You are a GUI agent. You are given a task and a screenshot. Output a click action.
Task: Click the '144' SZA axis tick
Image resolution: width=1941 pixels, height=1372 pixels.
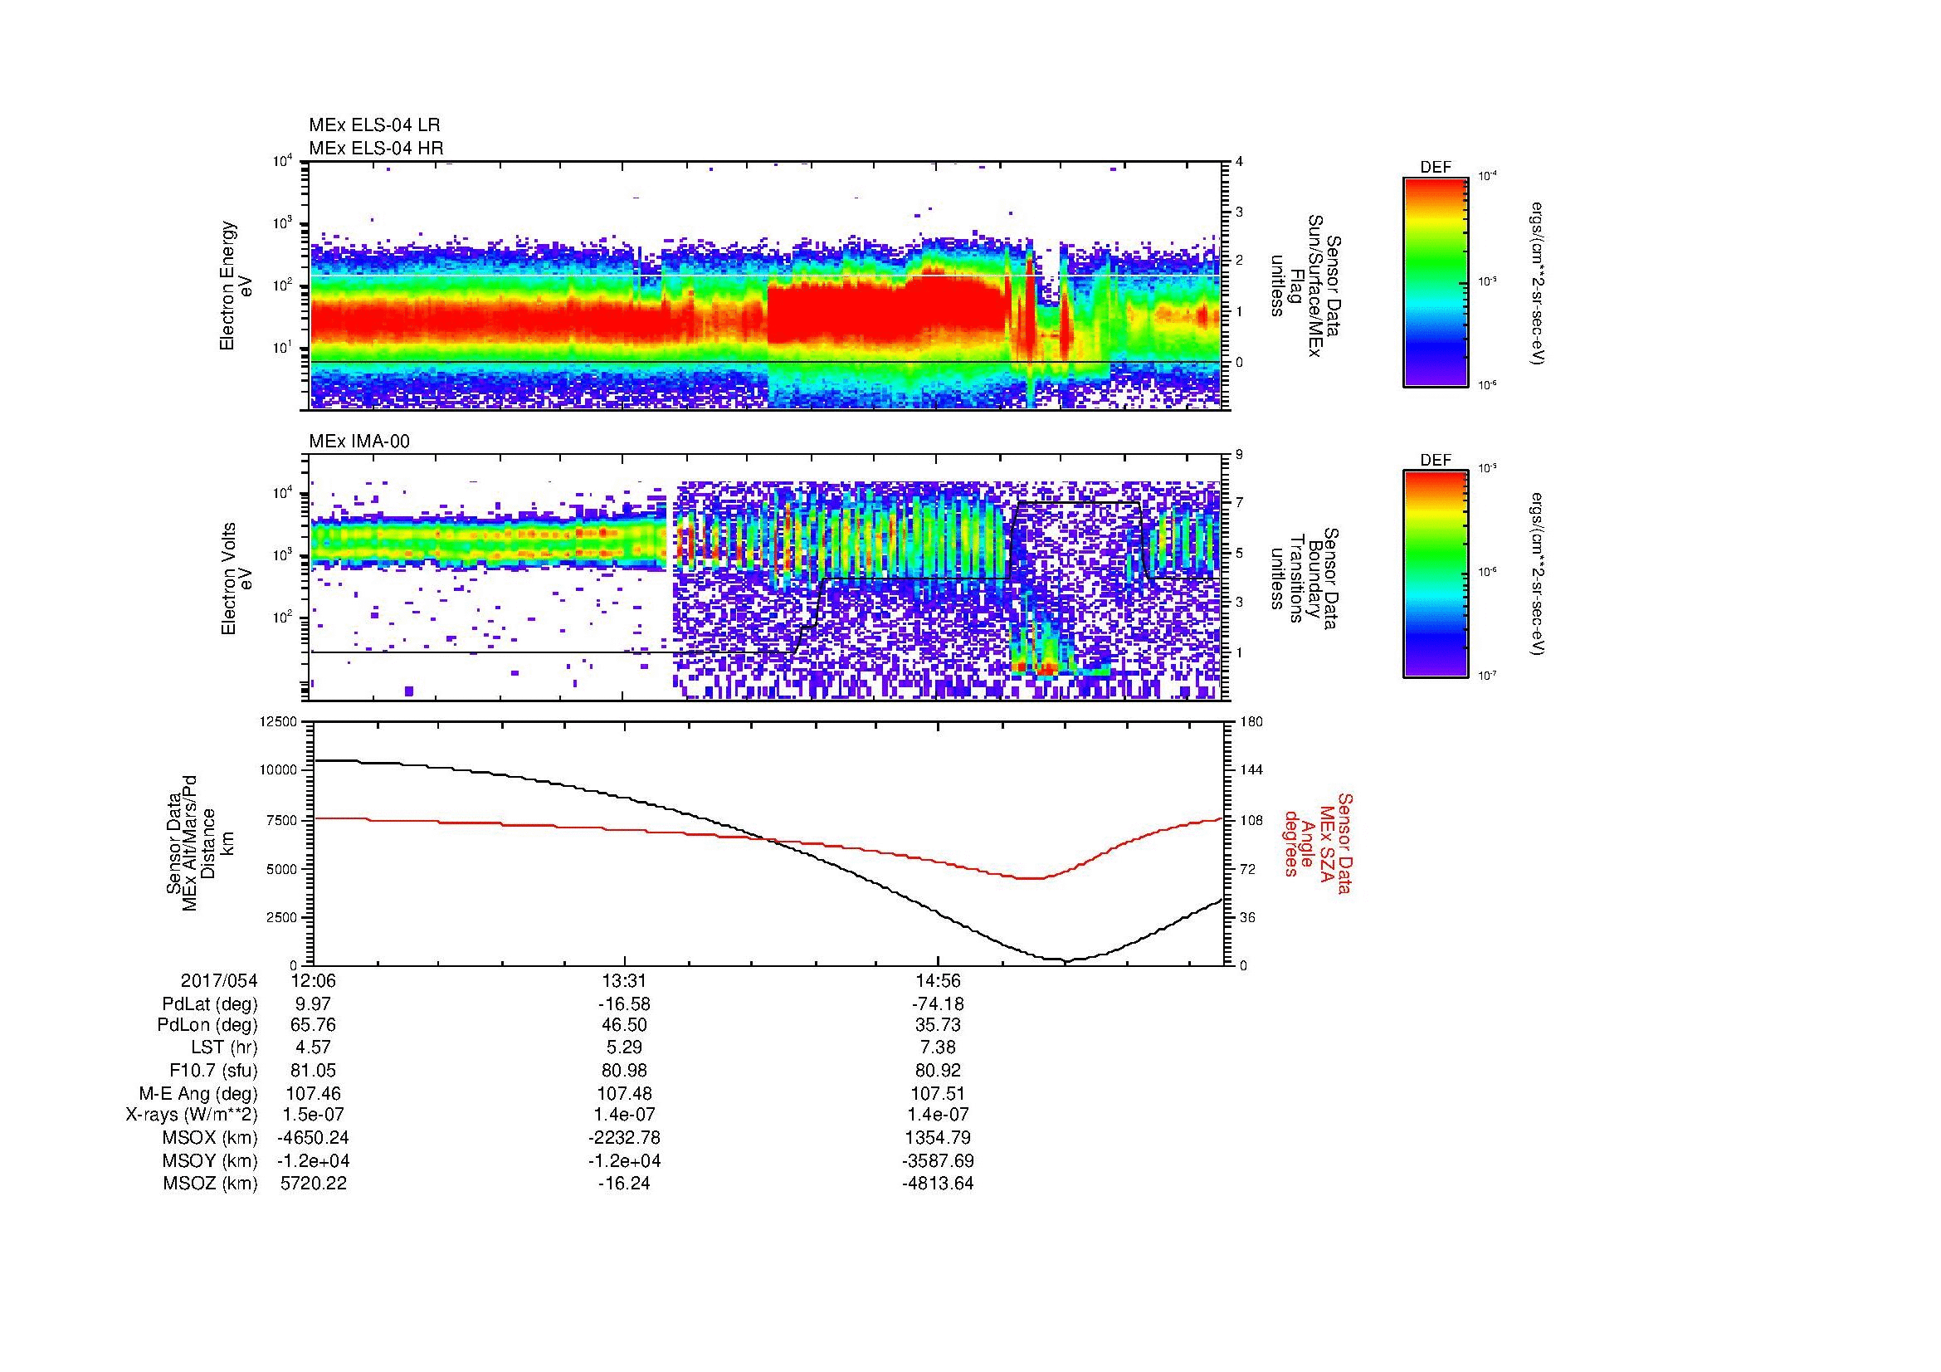[1252, 770]
